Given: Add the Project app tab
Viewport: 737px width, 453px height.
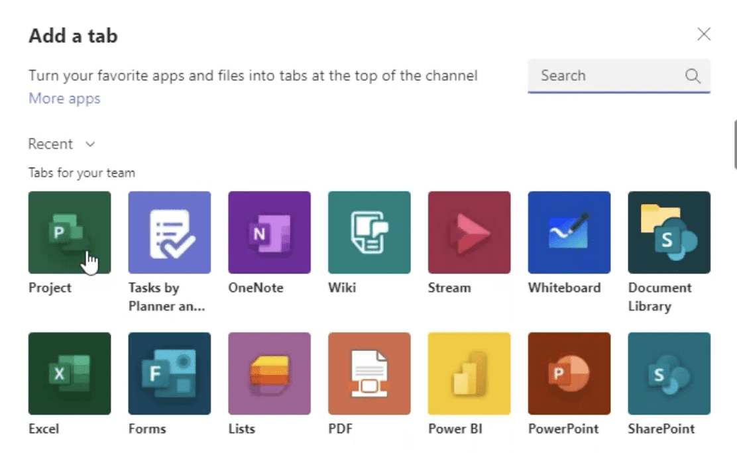Looking at the screenshot, I should tap(70, 232).
